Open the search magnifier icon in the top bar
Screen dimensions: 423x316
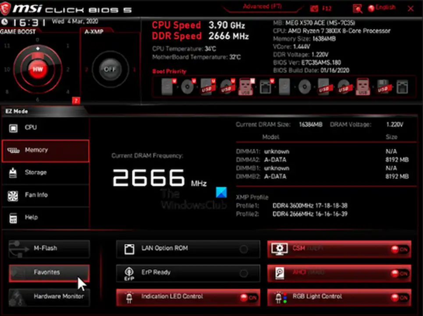point(357,8)
